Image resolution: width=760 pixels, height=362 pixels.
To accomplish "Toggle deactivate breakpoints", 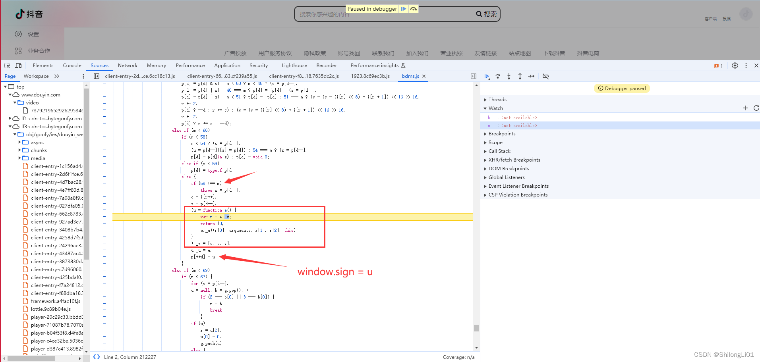I will click(546, 76).
